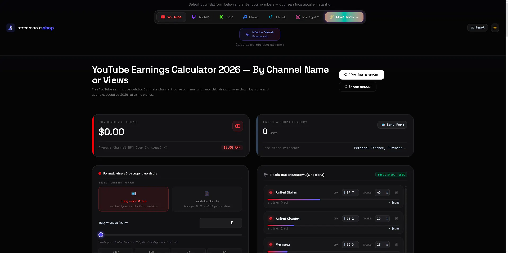508x253 pixels.
Task: Click the share icon on Copy Stats Report
Action: 345,75
